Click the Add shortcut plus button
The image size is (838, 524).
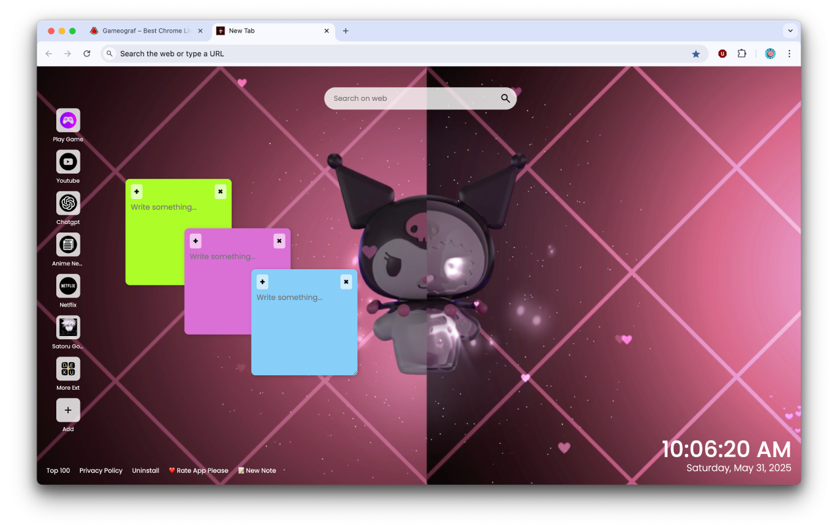click(x=68, y=410)
